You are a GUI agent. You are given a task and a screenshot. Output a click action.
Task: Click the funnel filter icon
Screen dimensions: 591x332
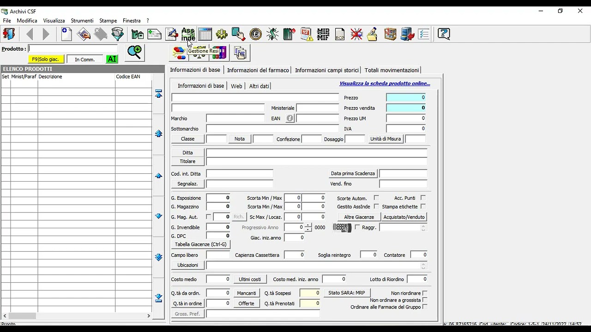118,34
